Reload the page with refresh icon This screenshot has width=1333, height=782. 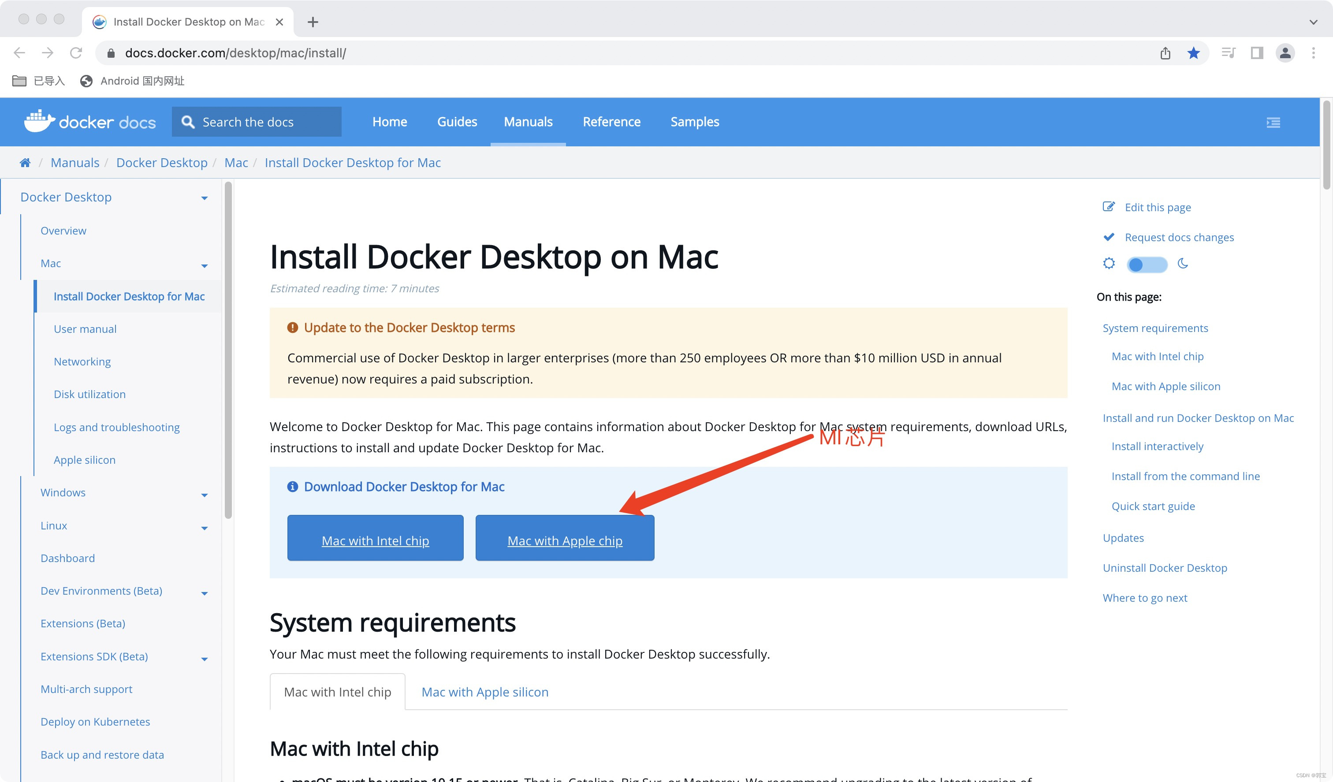click(x=76, y=53)
